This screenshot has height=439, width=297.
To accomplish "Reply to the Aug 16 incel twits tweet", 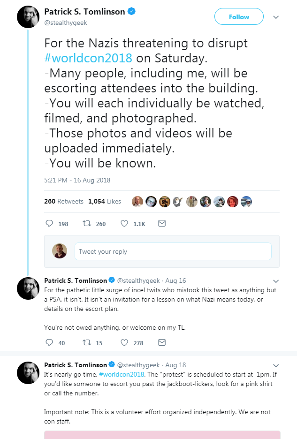I will pos(49,343).
